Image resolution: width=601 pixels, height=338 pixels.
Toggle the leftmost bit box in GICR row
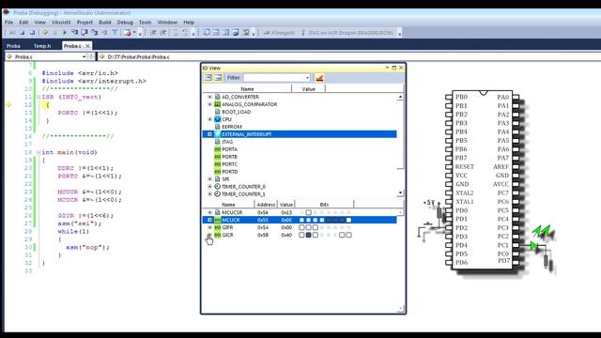point(301,235)
